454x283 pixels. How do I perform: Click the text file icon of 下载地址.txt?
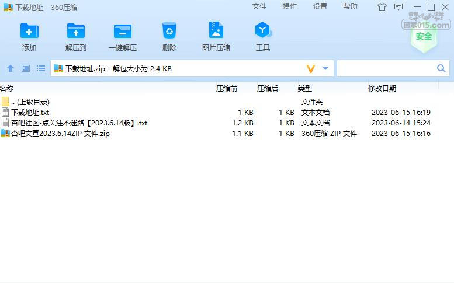coord(5,112)
